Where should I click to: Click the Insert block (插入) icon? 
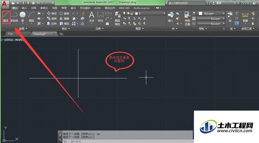point(171,17)
